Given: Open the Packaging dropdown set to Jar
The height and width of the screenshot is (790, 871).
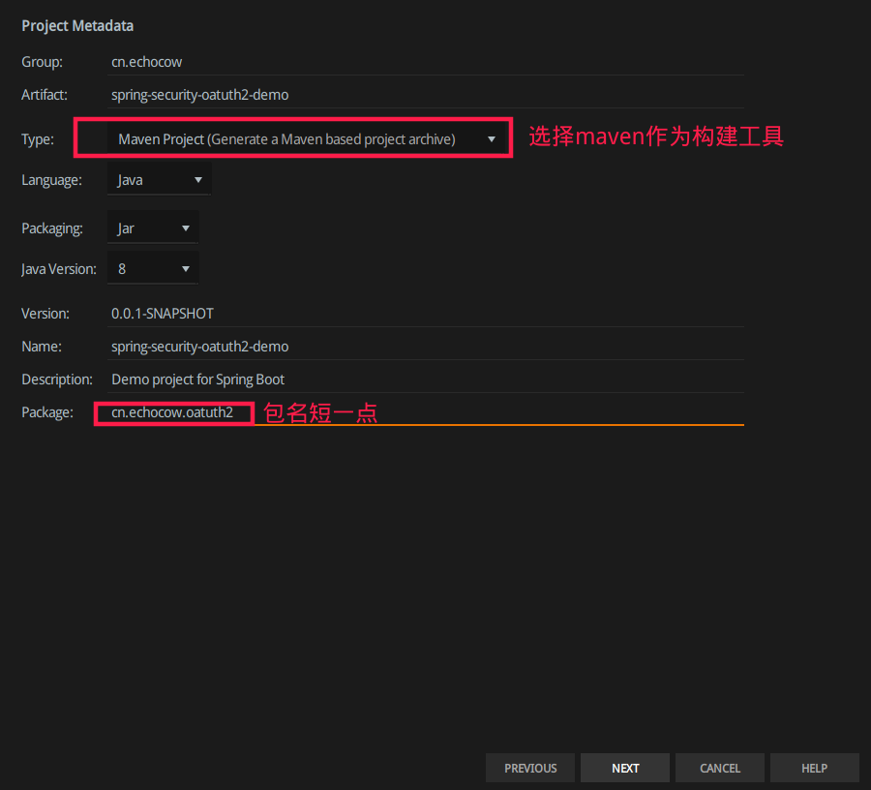Looking at the screenshot, I should pyautogui.click(x=151, y=227).
